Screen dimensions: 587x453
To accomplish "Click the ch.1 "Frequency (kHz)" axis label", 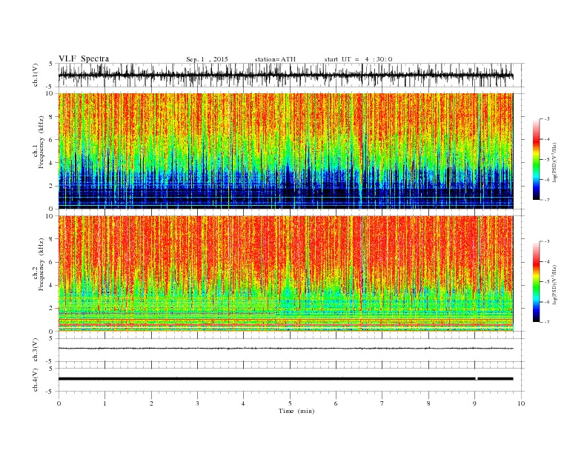I will [41, 142].
